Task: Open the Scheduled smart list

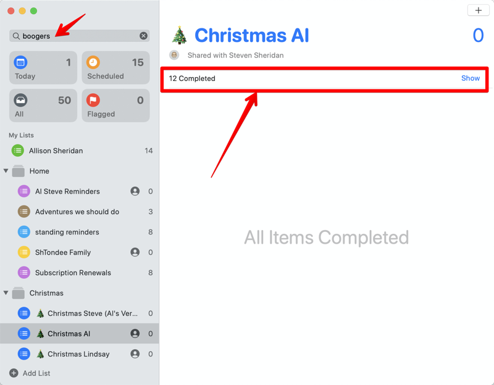Action: [115, 68]
